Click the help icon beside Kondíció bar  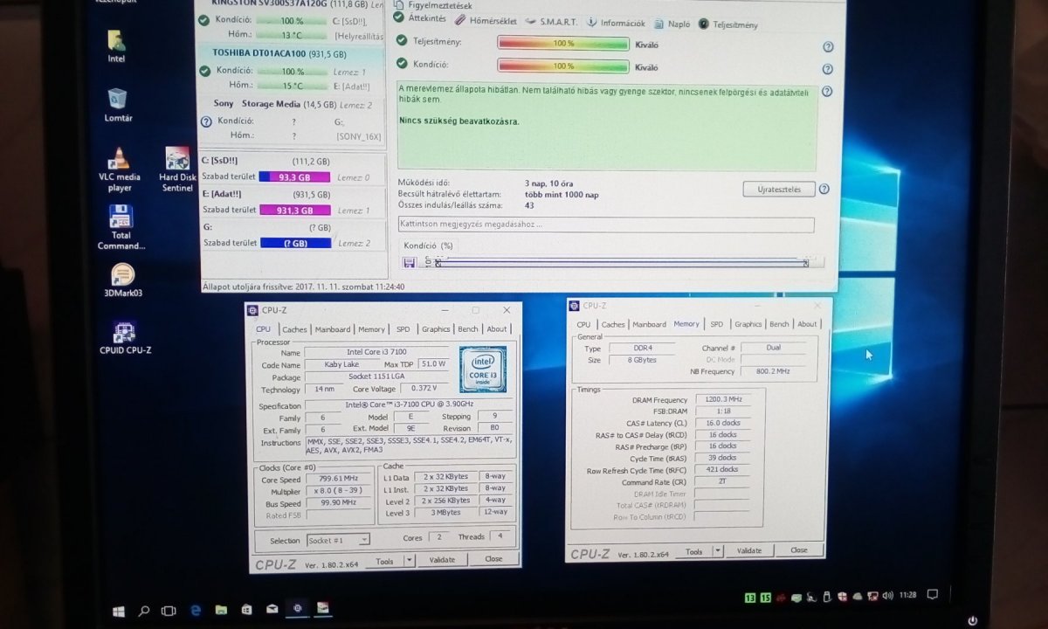click(828, 69)
